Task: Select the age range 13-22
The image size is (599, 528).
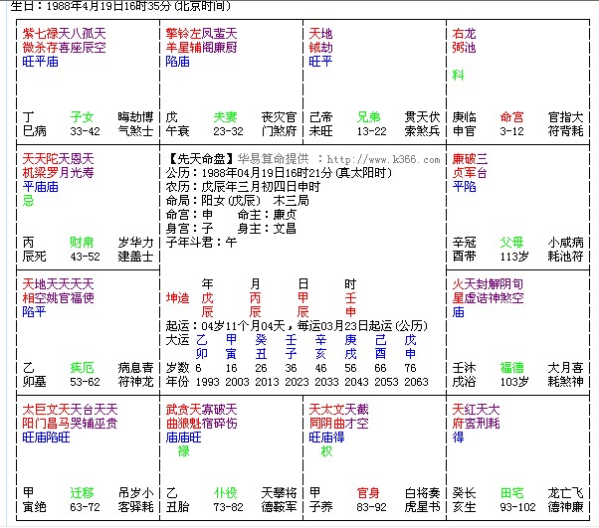Action: tap(371, 131)
